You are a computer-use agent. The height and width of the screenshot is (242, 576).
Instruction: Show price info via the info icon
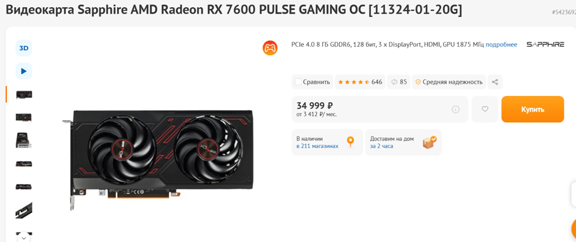pyautogui.click(x=455, y=109)
